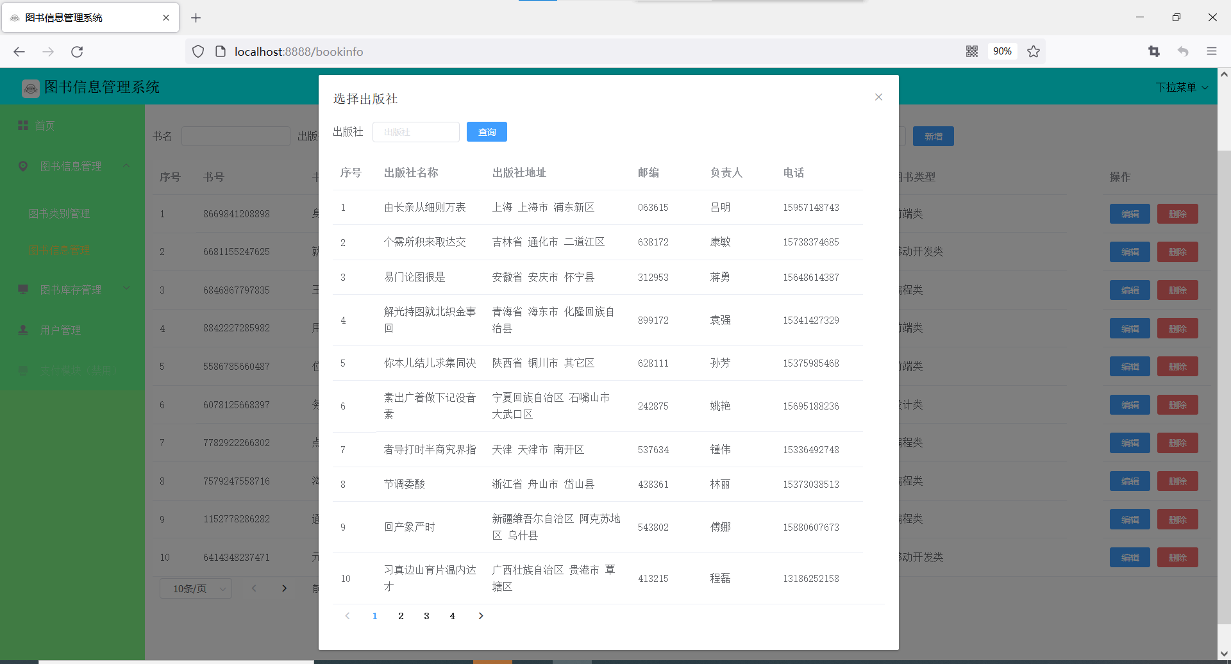This screenshot has height=664, width=1231.
Task: Select publisher row 个需所积来取达交
Action: pyautogui.click(x=598, y=242)
